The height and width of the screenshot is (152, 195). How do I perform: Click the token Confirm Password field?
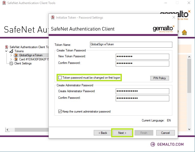pos(142,63)
